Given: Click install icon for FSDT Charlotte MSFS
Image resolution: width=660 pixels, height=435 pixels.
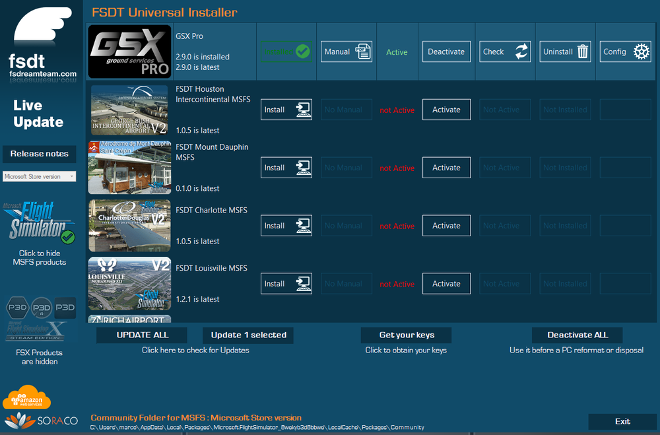Looking at the screenshot, I should (303, 226).
